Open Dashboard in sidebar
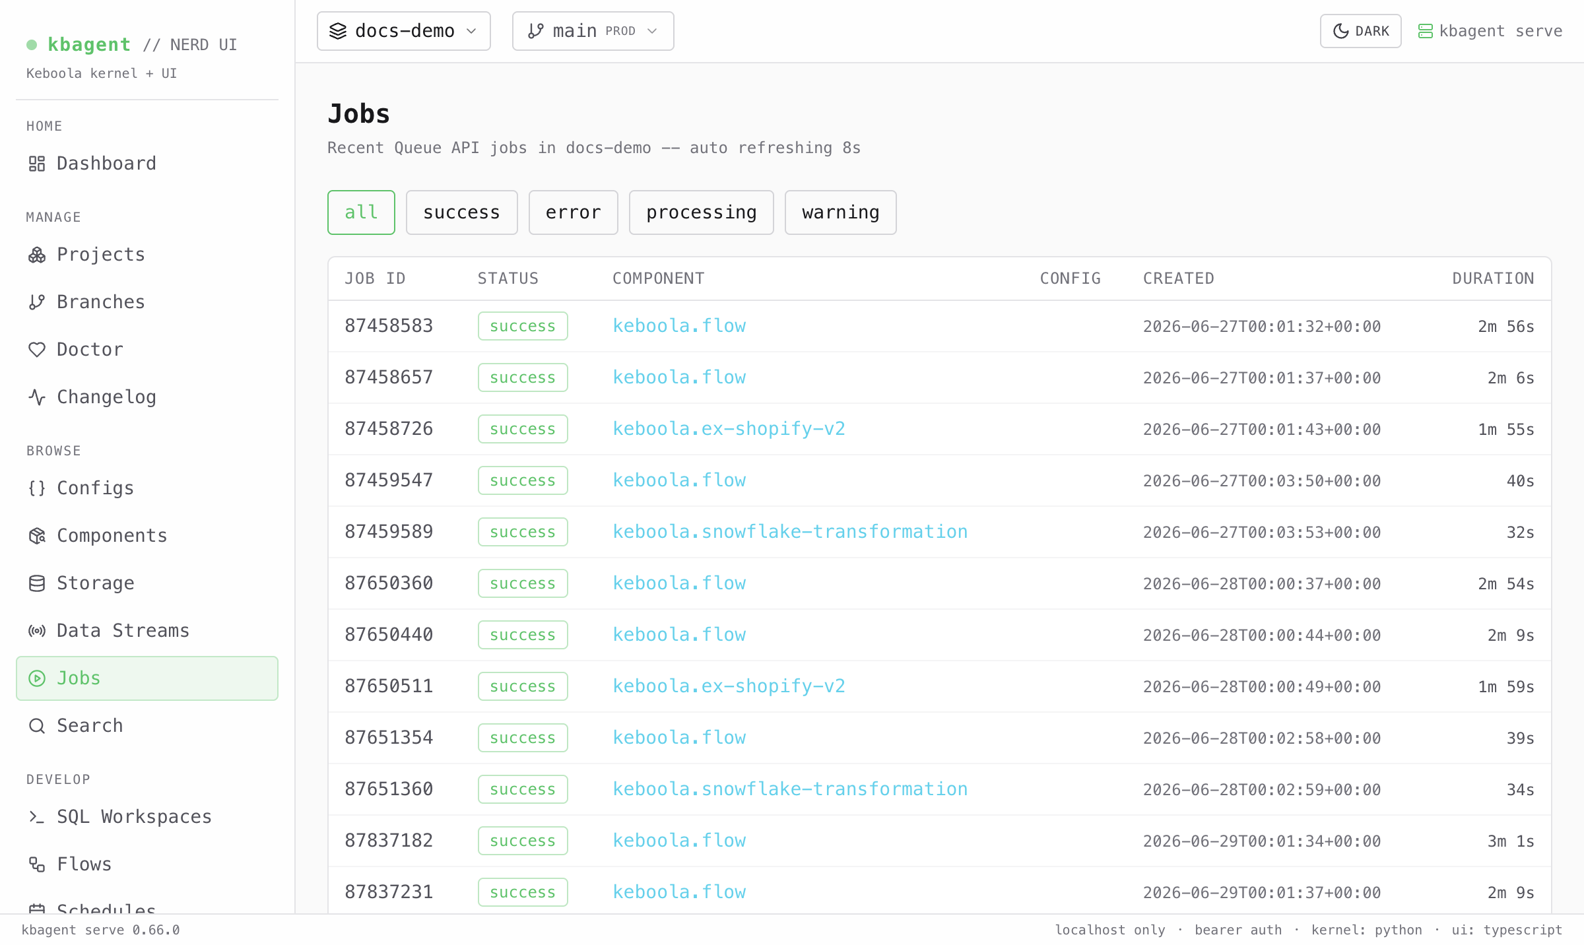1584x945 pixels. (147, 164)
